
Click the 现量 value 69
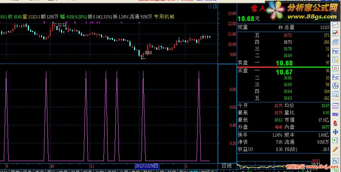[x=280, y=27]
